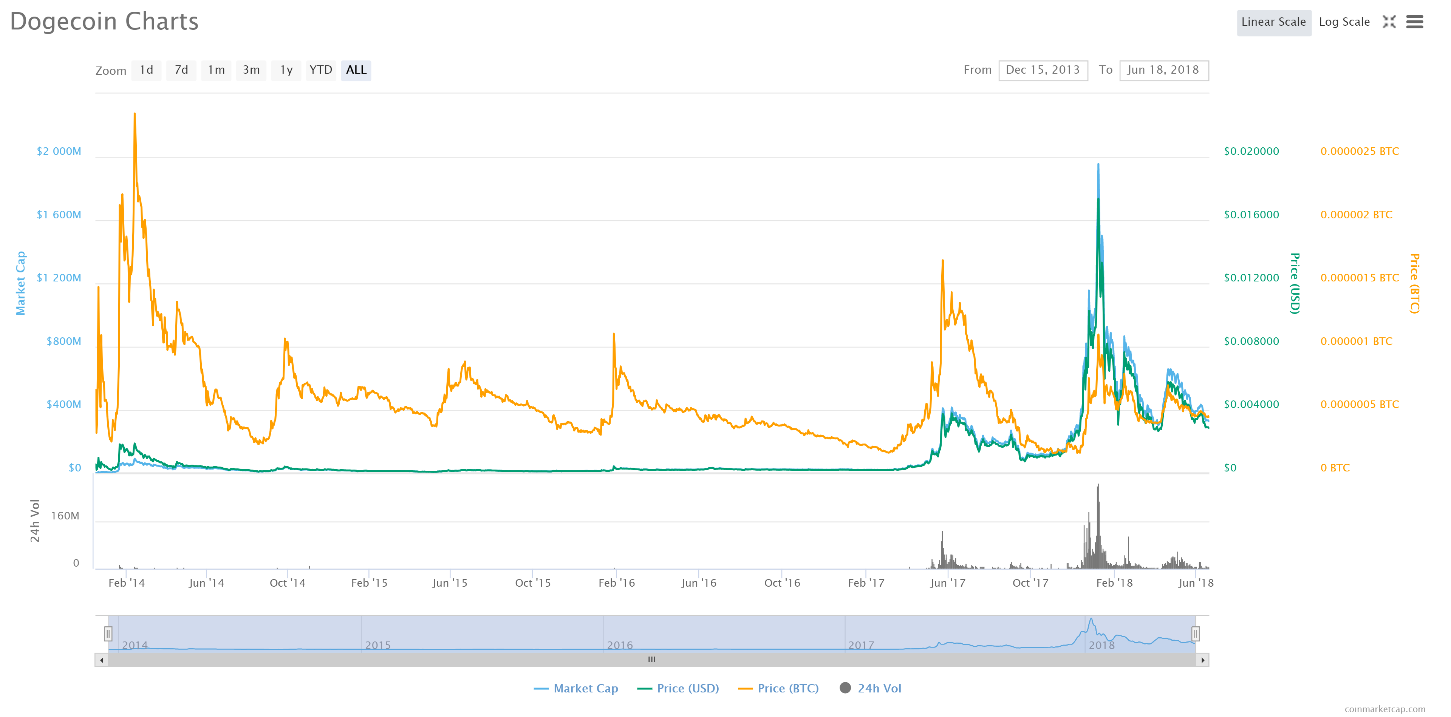This screenshot has height=717, width=1451.
Task: Click scrollbar left arrow
Action: click(101, 660)
